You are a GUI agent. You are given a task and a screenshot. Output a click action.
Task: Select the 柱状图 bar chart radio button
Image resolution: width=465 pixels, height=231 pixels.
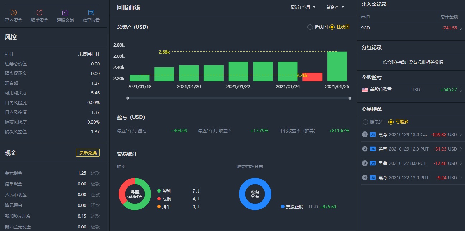pos(332,27)
